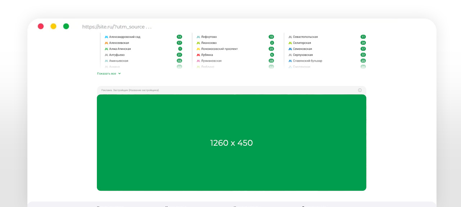
Task: Click the yellow minimize window button
Action: [53, 26]
